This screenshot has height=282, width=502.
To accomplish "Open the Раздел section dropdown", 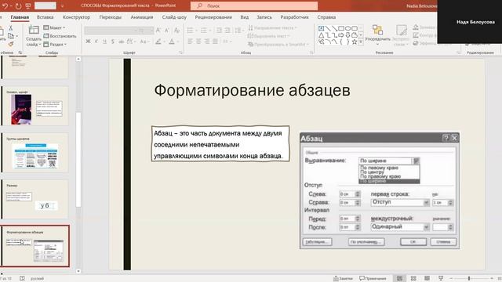I will coord(55,45).
